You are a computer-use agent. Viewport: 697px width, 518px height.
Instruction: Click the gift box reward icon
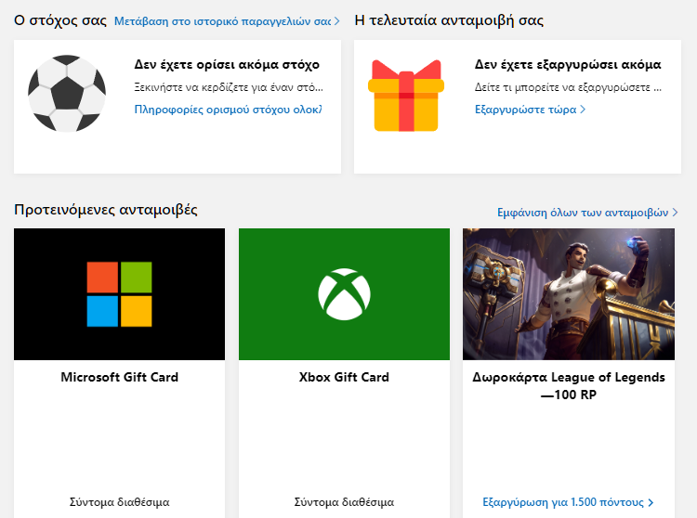point(406,96)
